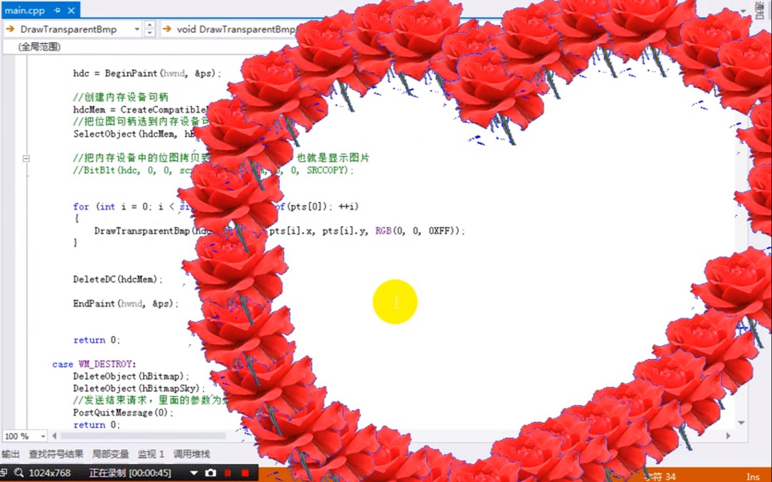Click the //创建内存设备句柄 comment

click(121, 97)
